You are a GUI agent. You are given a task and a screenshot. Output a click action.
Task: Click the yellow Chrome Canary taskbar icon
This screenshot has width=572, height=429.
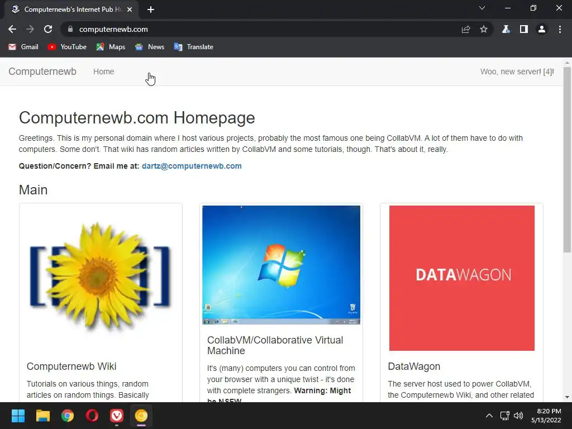click(141, 416)
